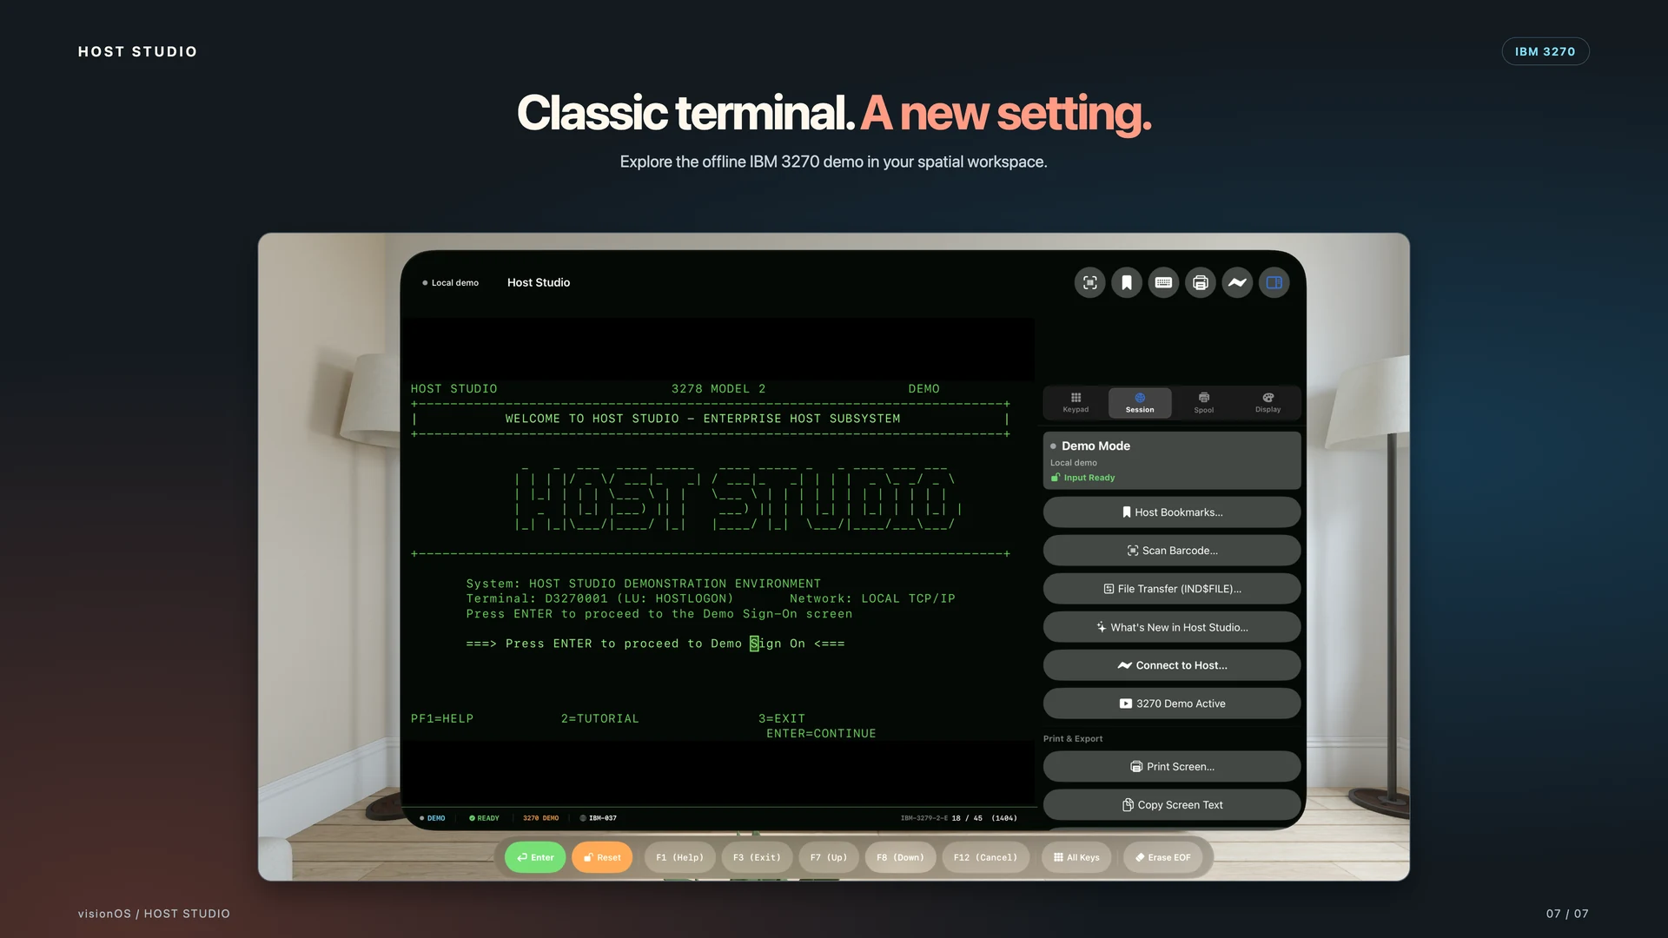
Task: Click the IBM 3270 badge
Action: tap(1545, 51)
